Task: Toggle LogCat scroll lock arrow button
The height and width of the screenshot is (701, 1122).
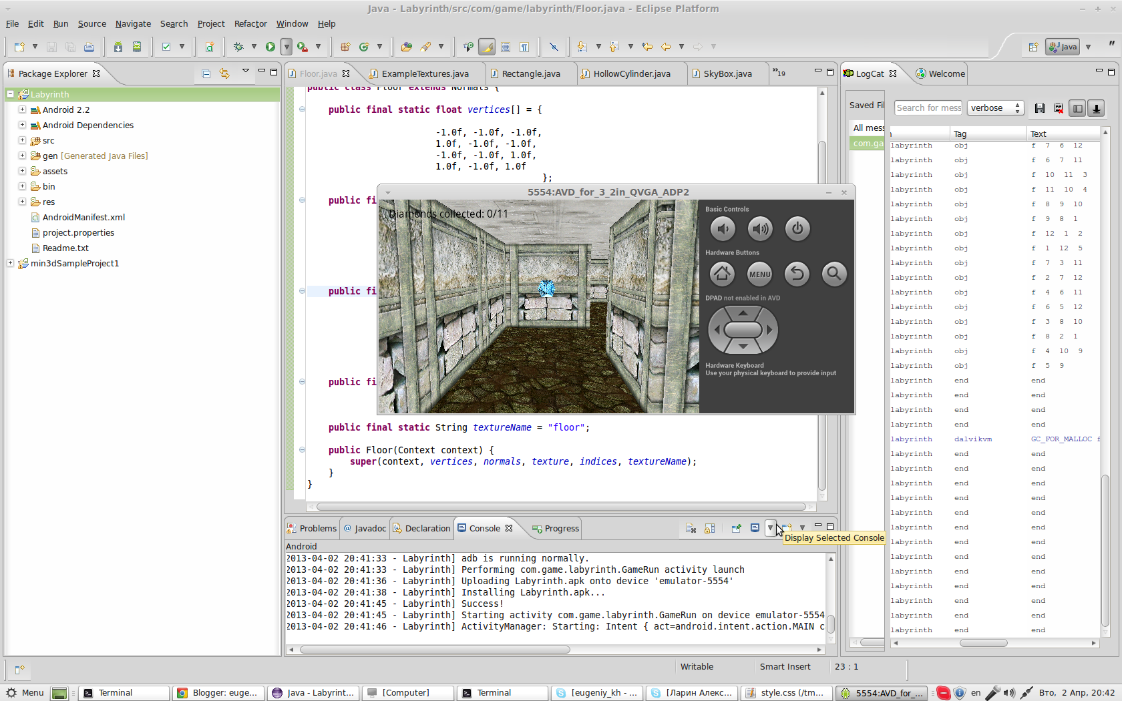Action: click(x=1096, y=108)
